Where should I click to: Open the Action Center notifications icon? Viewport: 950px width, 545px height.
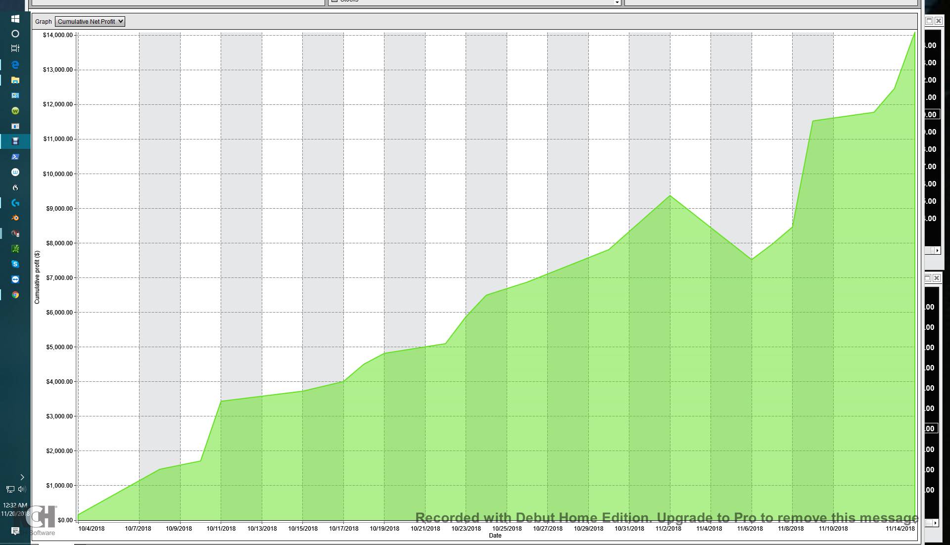click(x=15, y=531)
